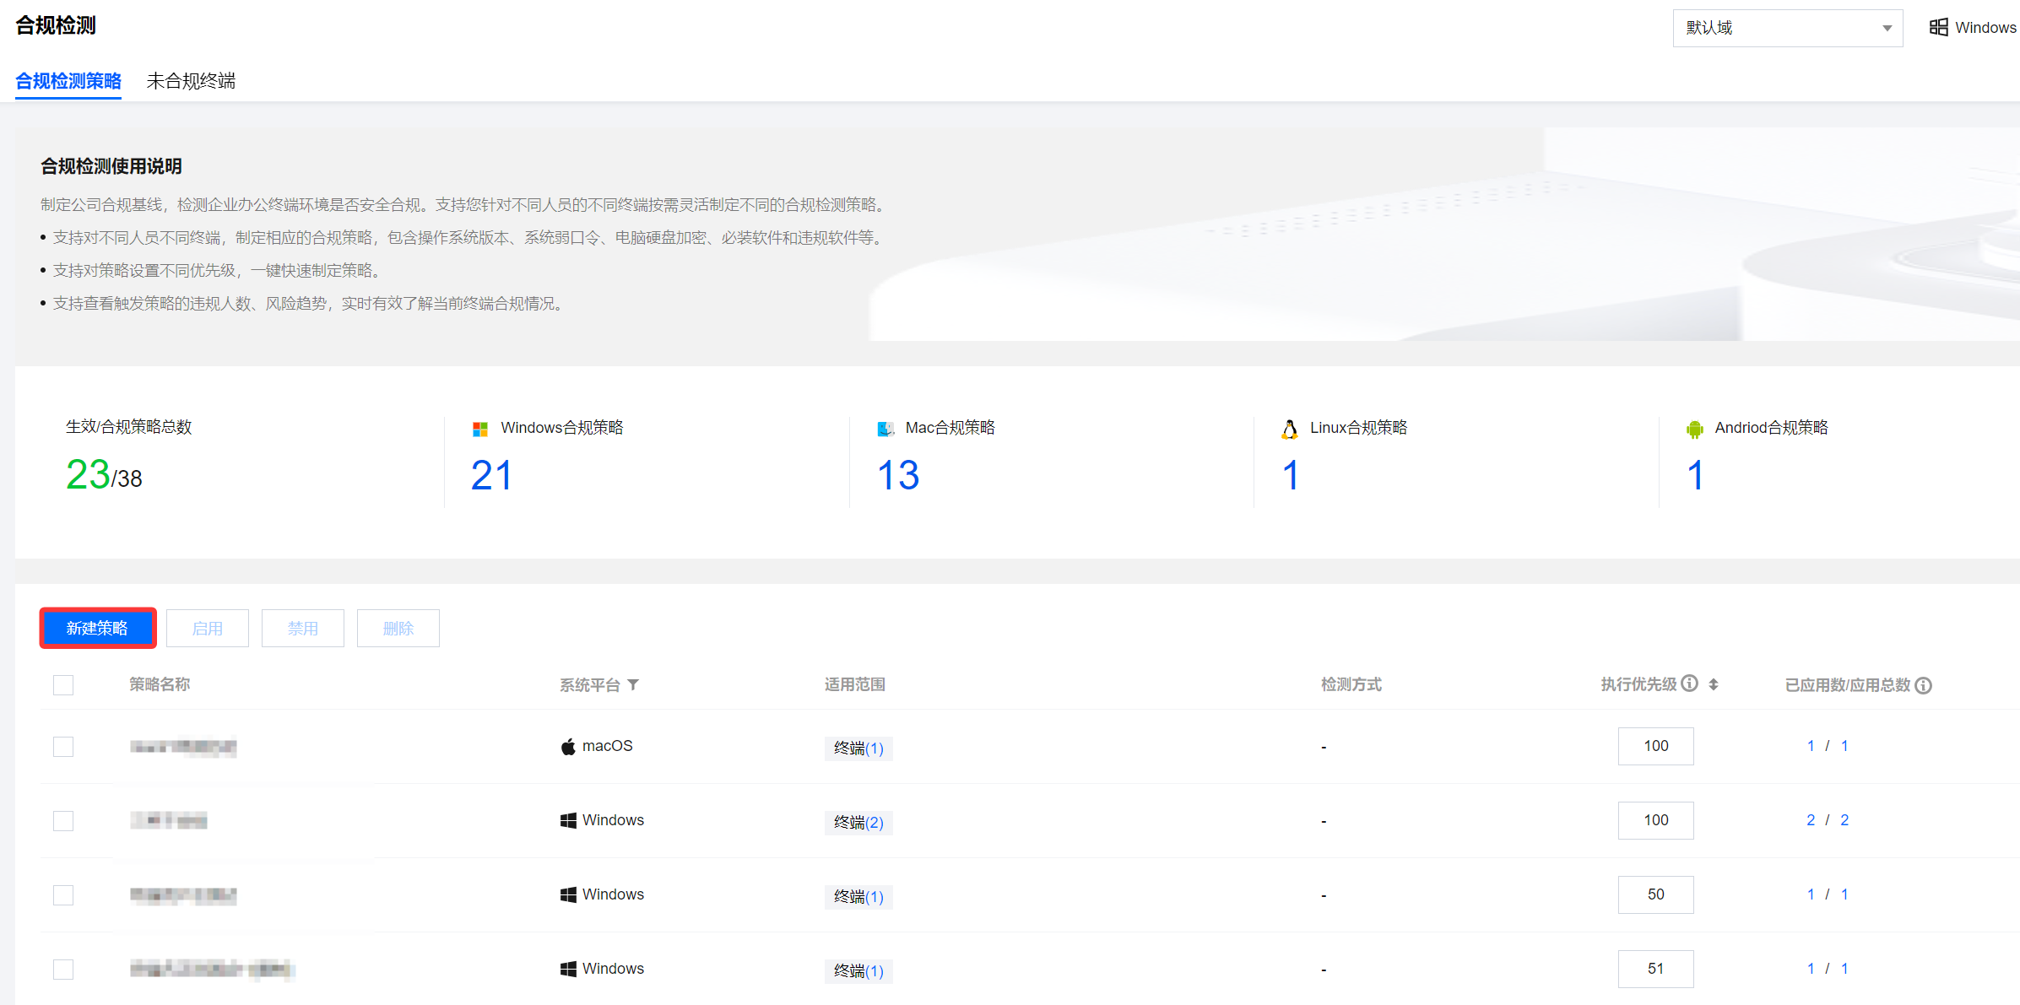Click the filter icon beside 系统平台
2020x1005 pixels.
pyautogui.click(x=633, y=684)
